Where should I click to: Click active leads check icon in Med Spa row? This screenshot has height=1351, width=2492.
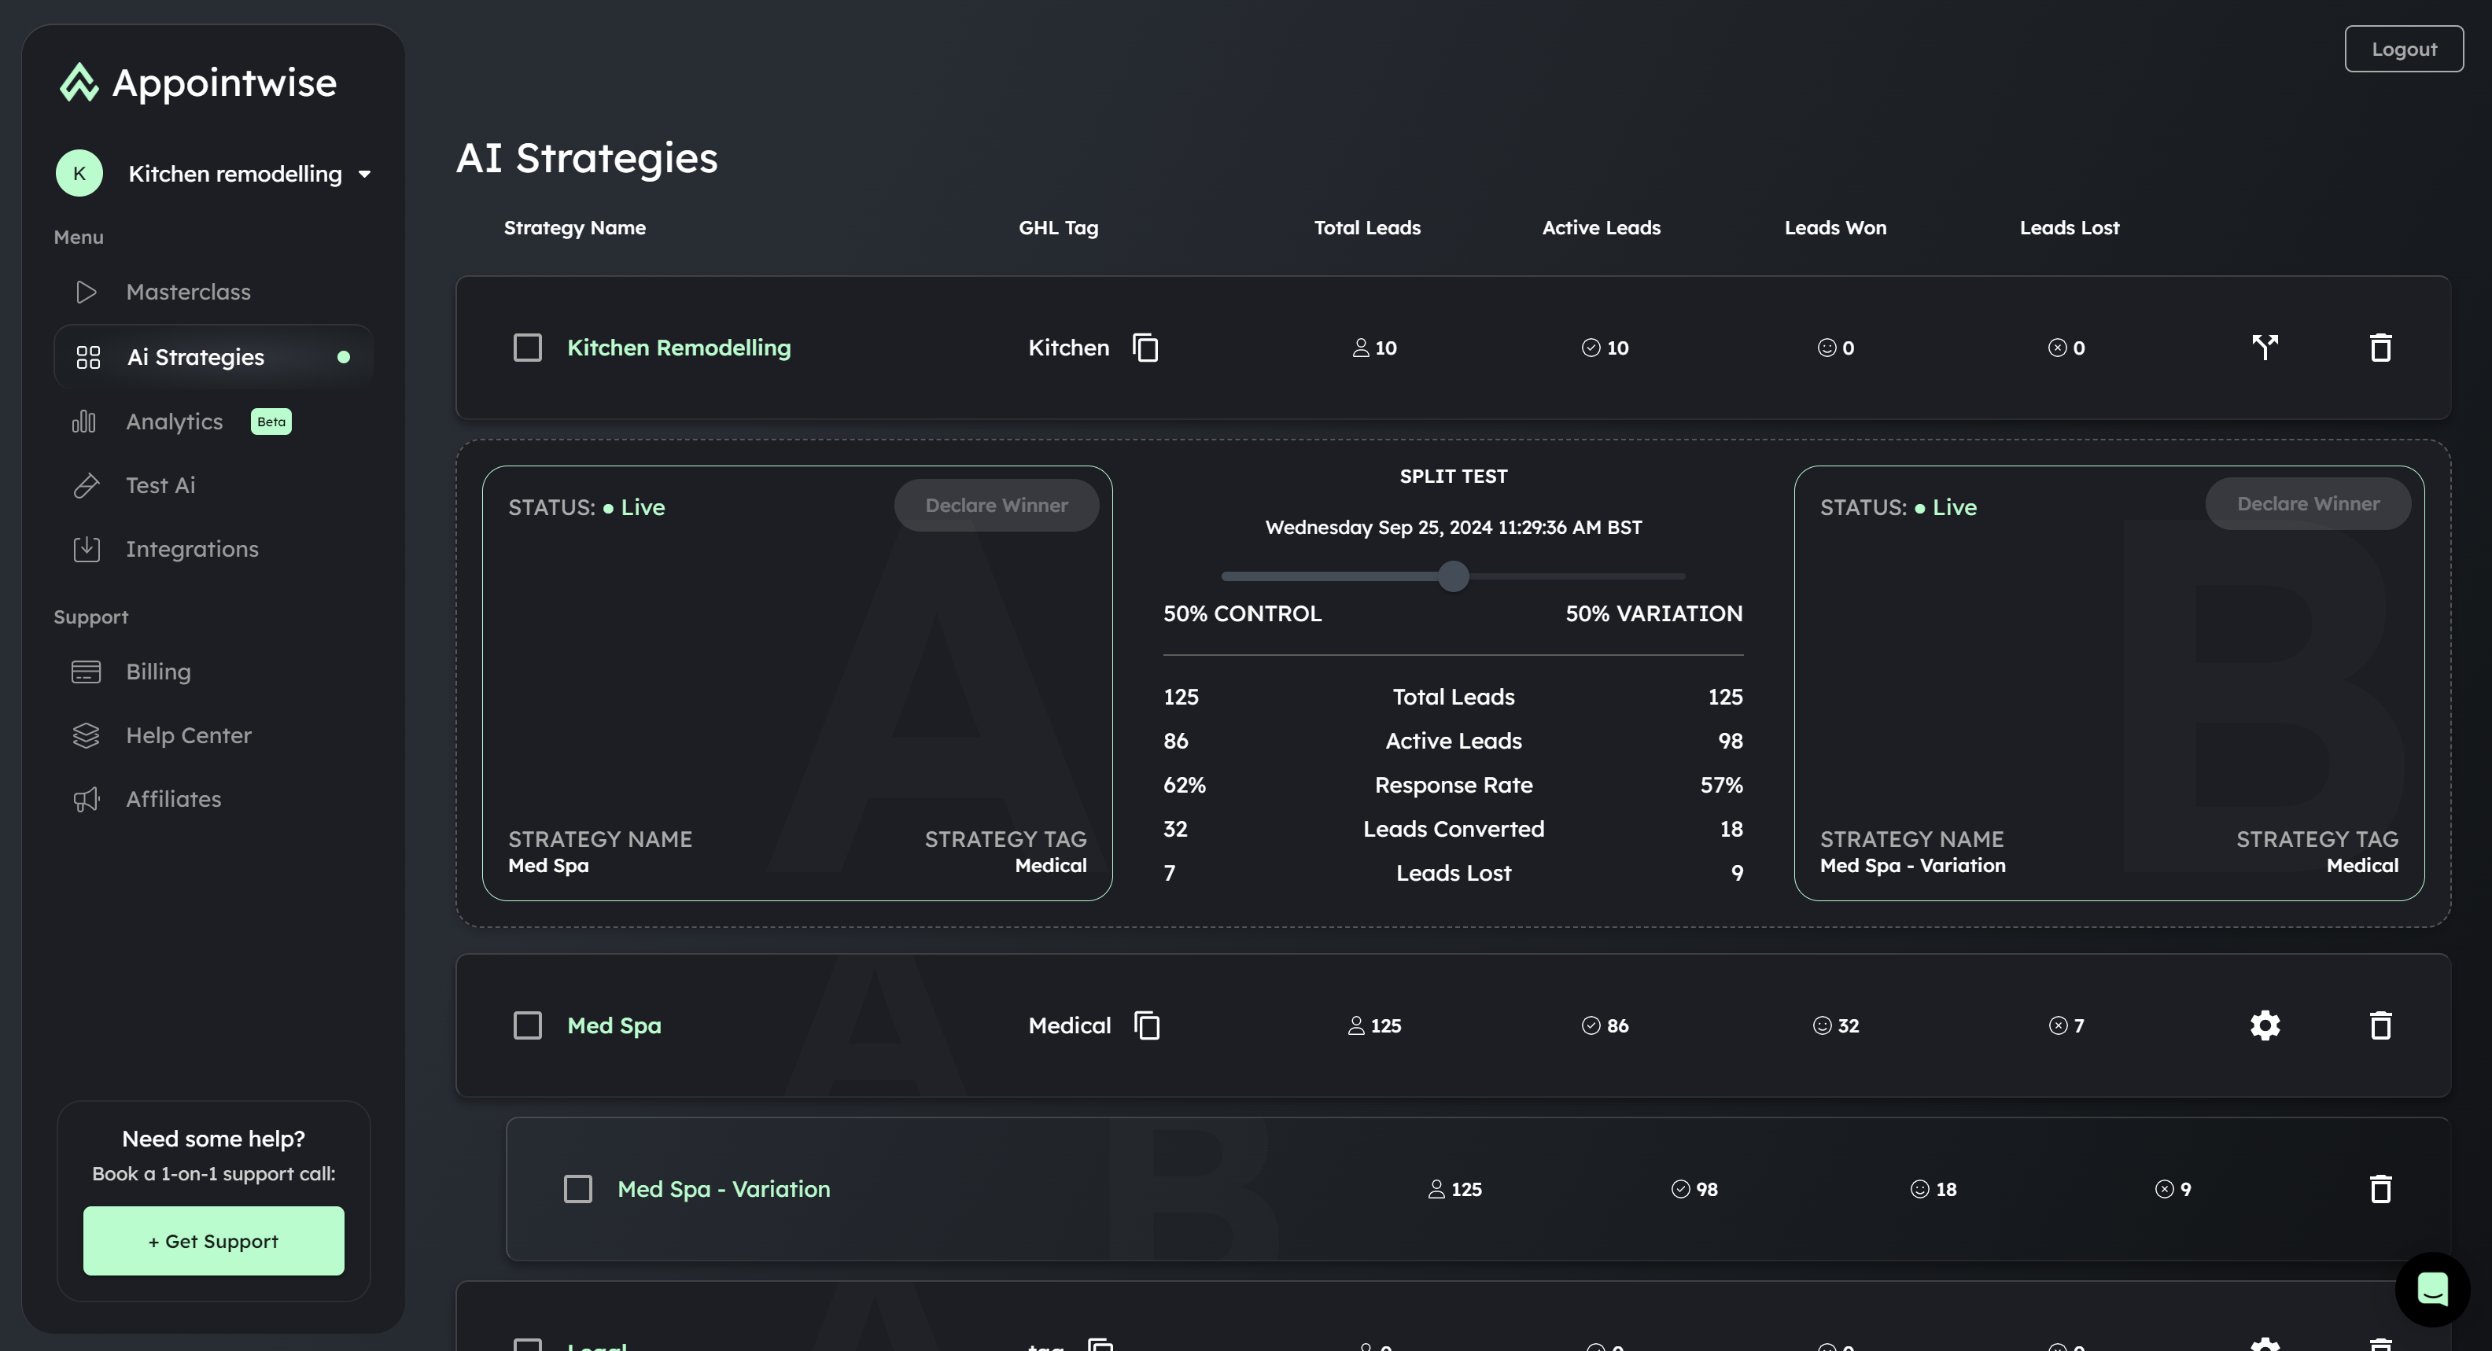[1591, 1025]
